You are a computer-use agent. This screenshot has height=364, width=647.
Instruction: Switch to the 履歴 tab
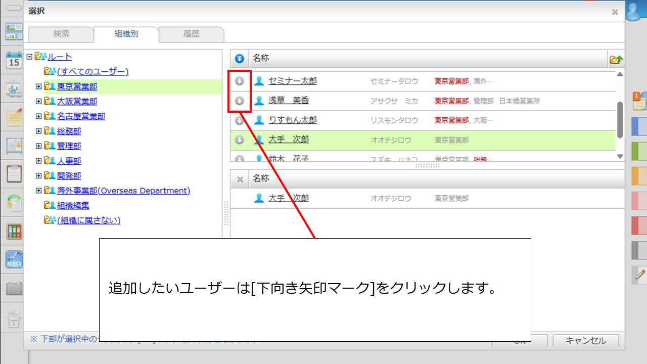[191, 34]
